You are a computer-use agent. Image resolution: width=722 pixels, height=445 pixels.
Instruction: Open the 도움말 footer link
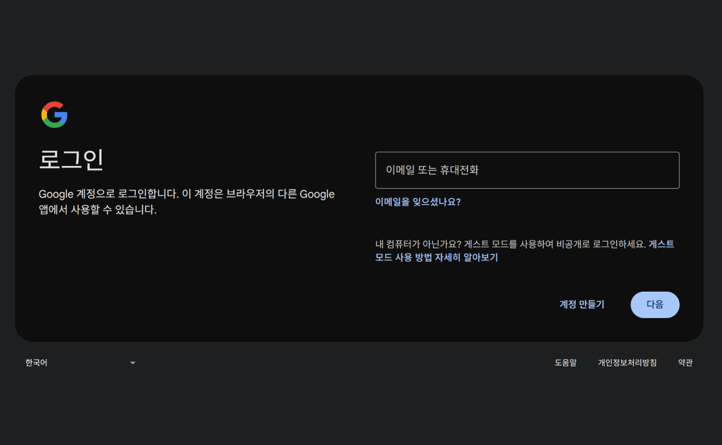click(x=566, y=363)
